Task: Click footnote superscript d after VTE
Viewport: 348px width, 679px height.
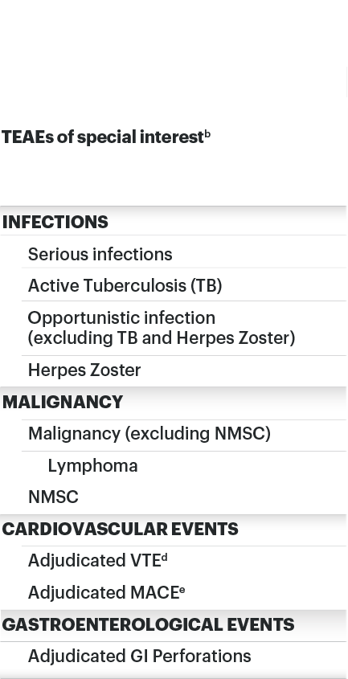Action: click(x=165, y=558)
